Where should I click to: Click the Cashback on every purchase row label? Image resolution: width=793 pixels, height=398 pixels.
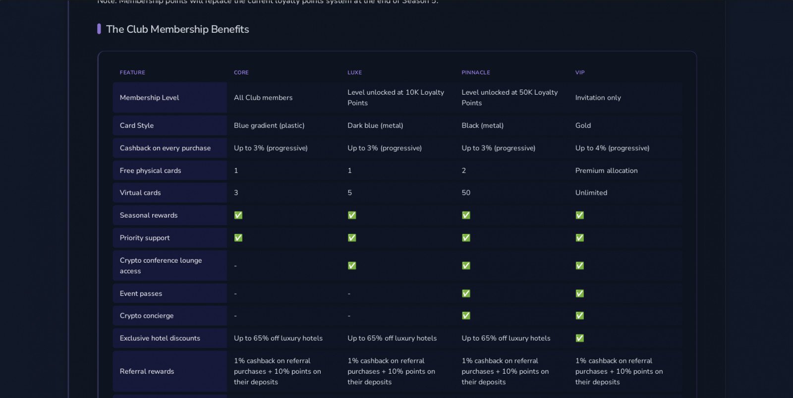coord(165,148)
